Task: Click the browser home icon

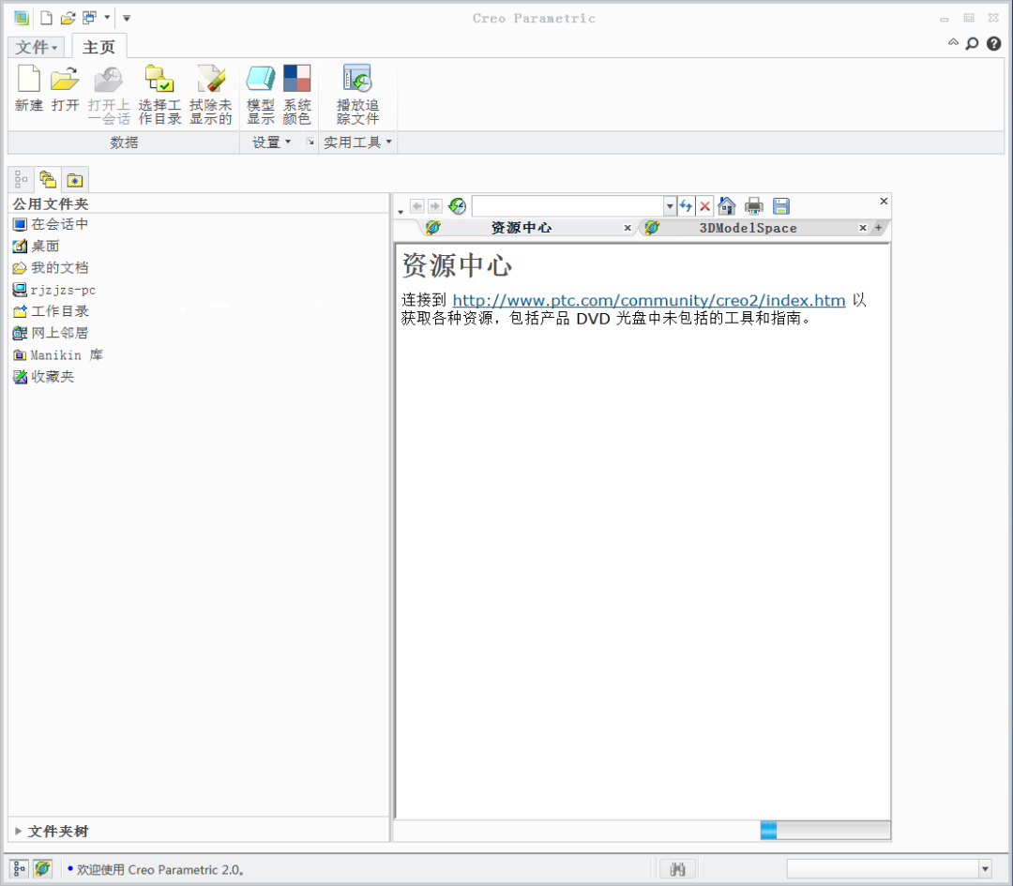Action: (727, 206)
